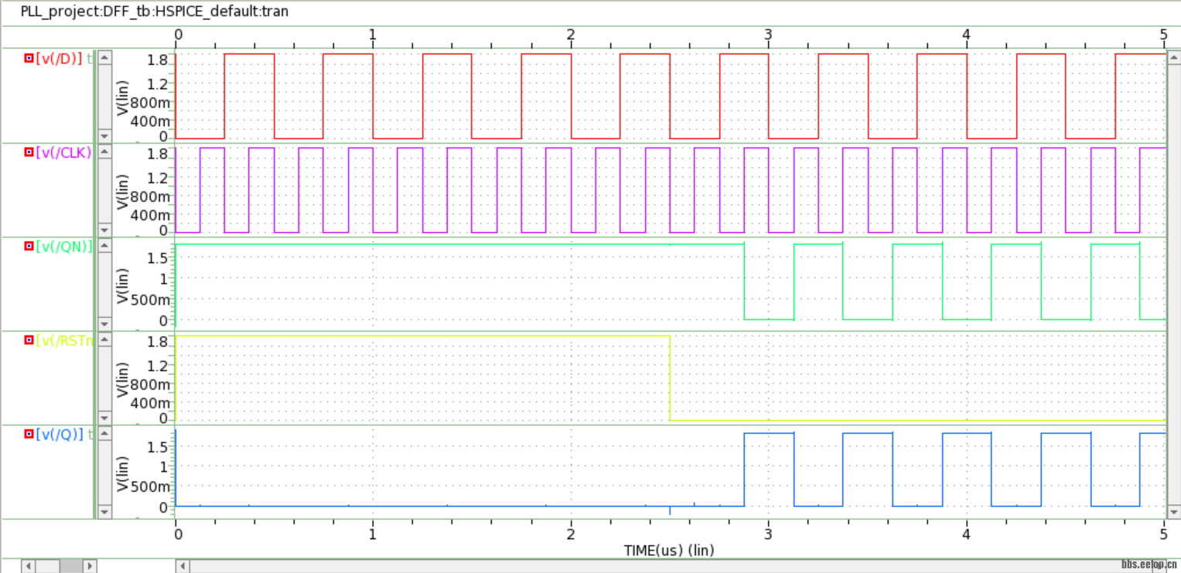Click the up arrow of v(/D) panel scrollbar

click(x=104, y=56)
